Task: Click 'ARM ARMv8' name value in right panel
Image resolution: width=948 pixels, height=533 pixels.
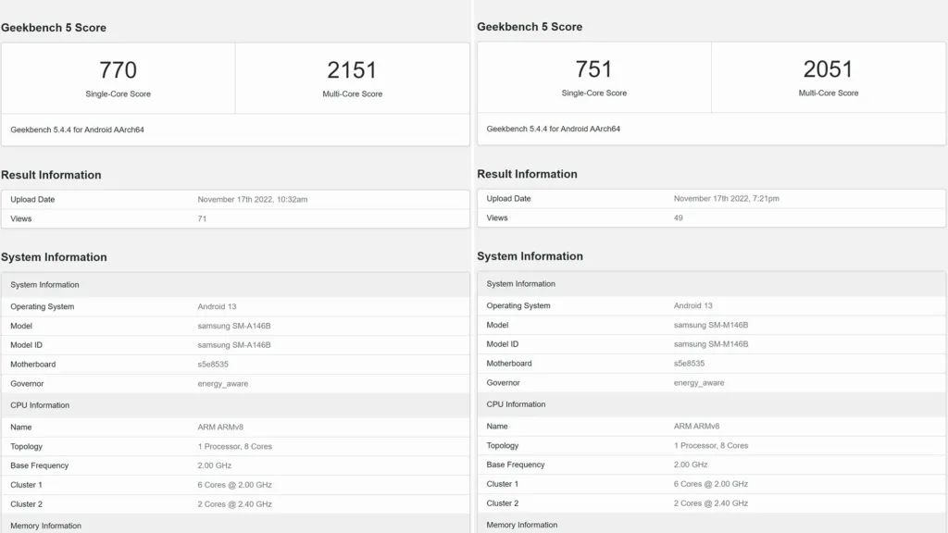Action: click(696, 426)
